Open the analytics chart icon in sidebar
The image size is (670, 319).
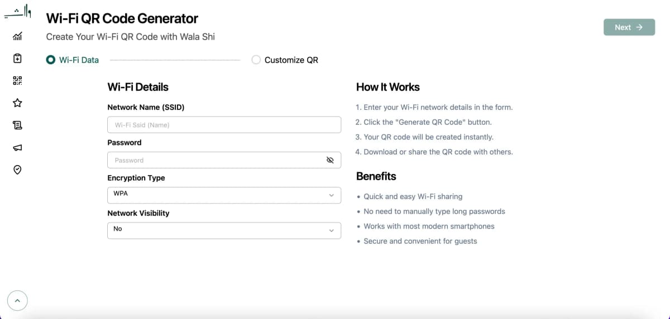coord(17,36)
